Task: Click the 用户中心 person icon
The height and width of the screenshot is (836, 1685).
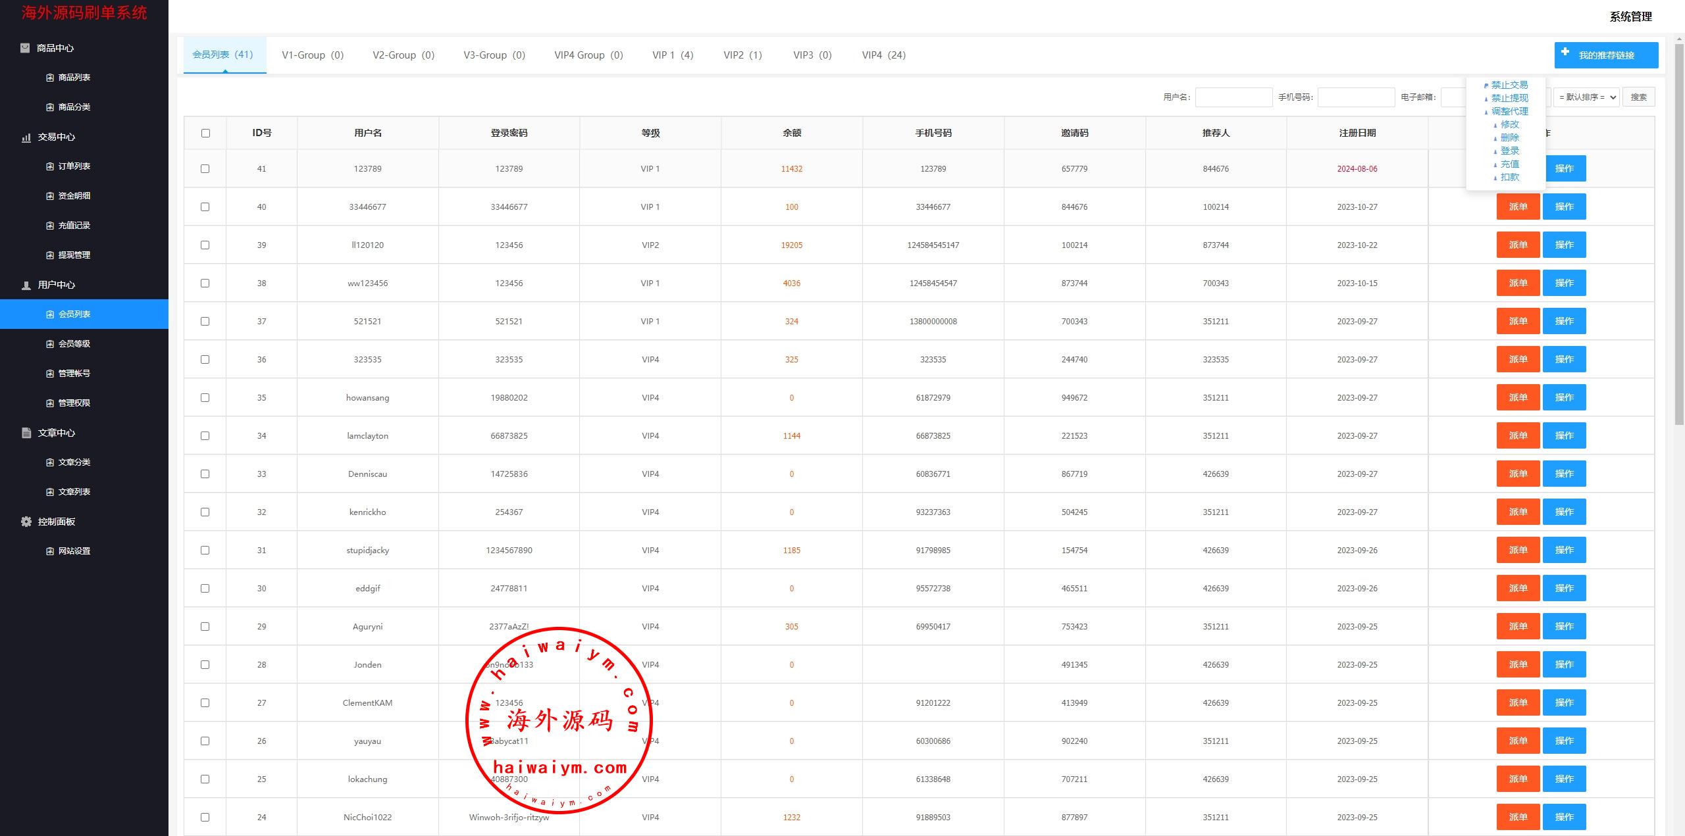Action: coord(26,285)
